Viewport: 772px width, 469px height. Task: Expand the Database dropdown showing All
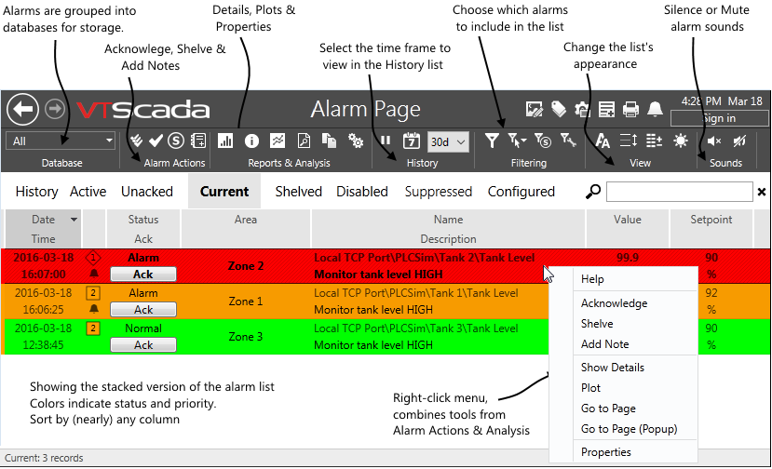61,141
